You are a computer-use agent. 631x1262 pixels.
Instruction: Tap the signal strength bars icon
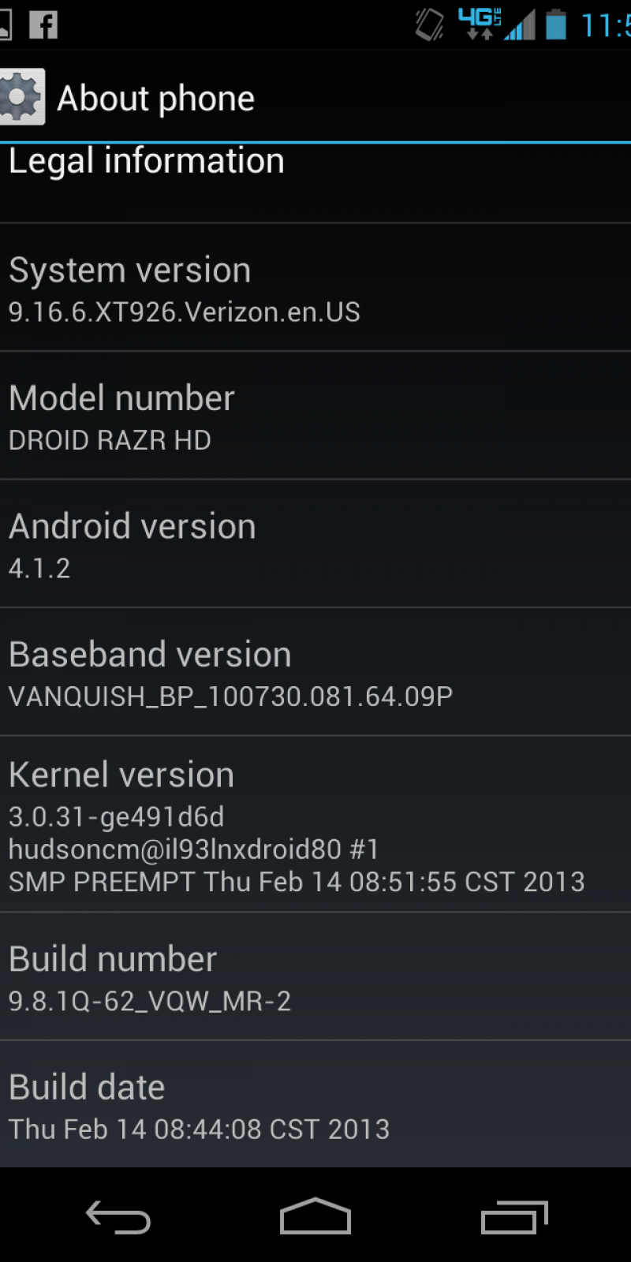click(x=521, y=25)
